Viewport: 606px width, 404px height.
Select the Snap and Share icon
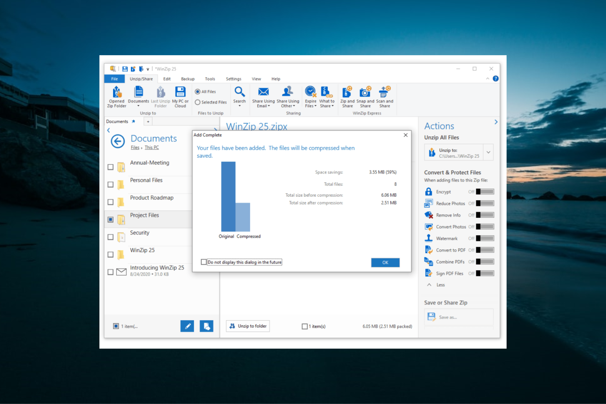[x=365, y=96]
